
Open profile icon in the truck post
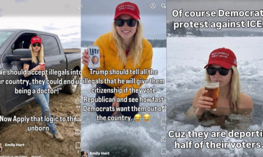point(67,7)
